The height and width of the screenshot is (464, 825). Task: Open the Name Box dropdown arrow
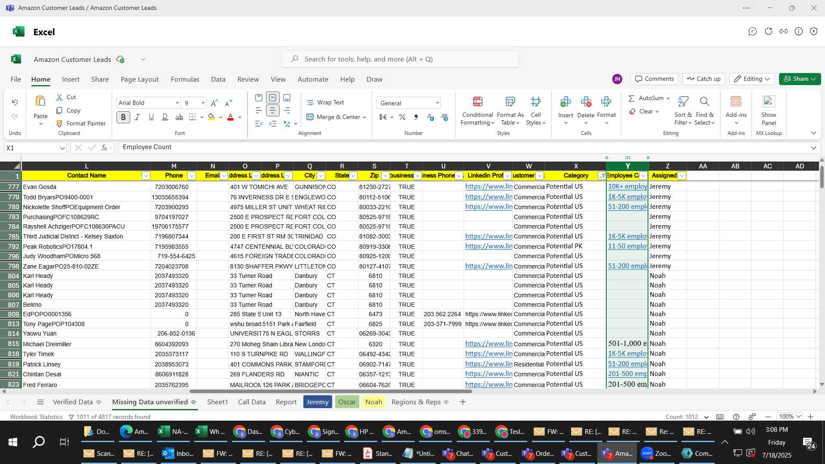(x=62, y=148)
